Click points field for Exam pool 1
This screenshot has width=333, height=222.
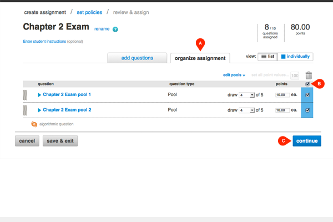[282, 95]
